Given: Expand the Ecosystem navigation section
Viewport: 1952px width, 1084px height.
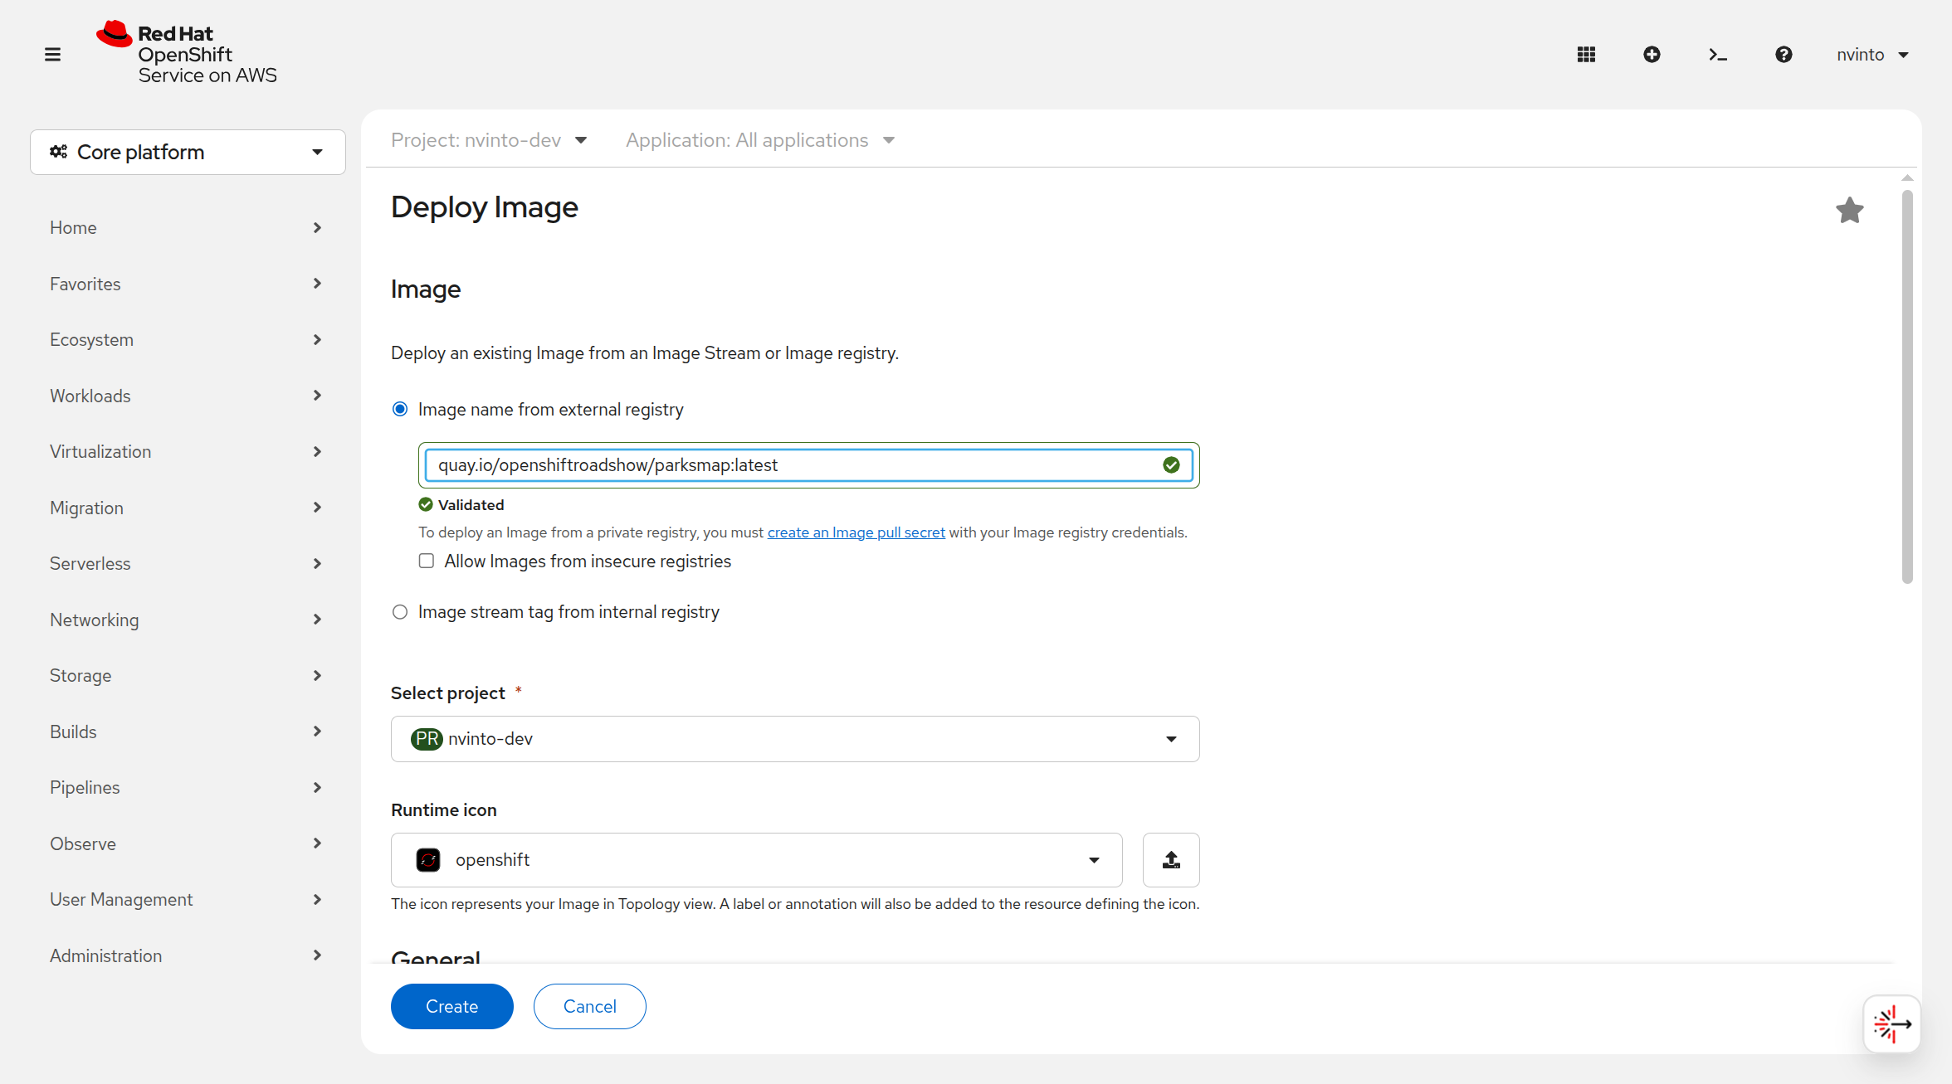Looking at the screenshot, I should coord(188,339).
